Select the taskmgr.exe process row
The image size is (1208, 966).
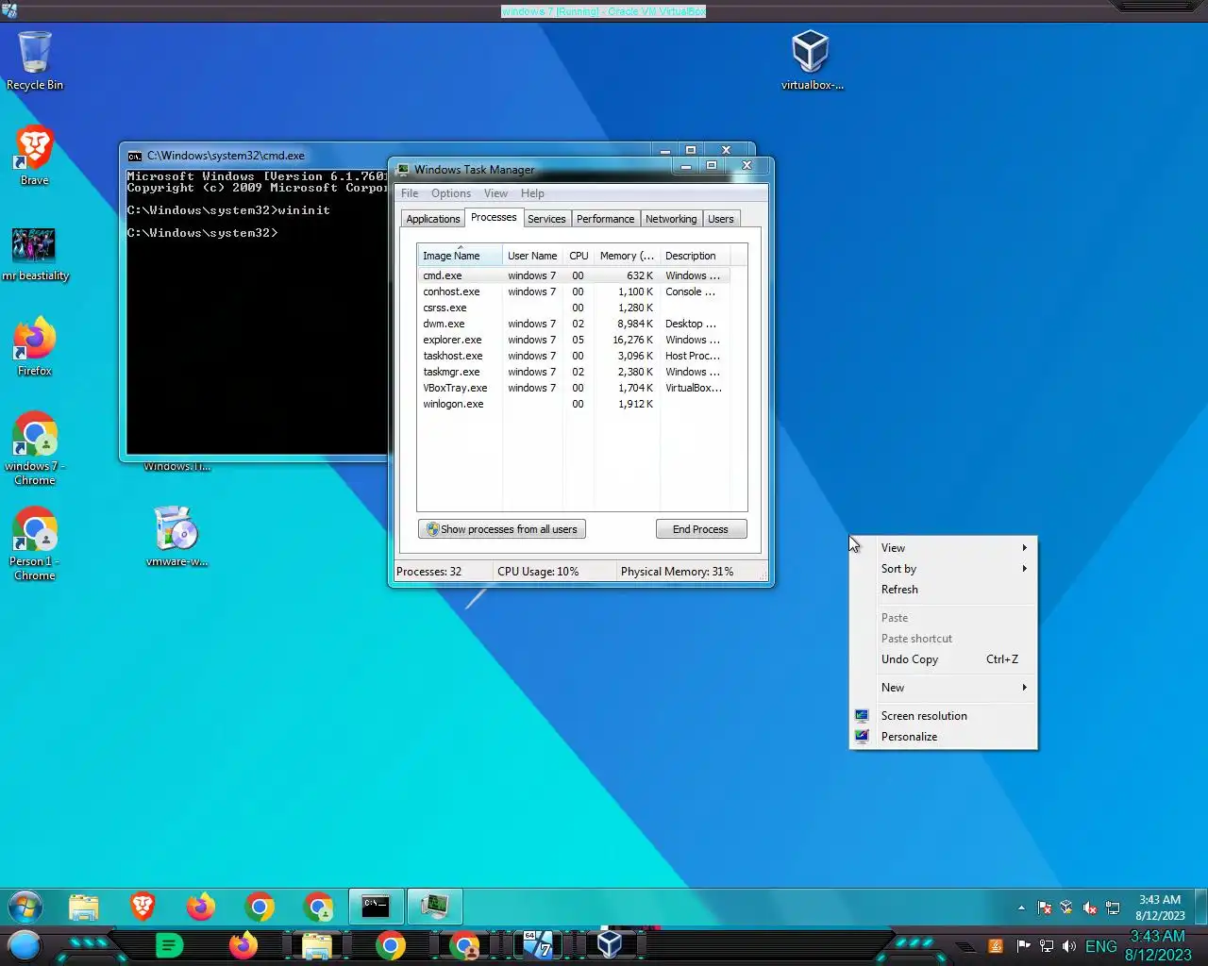[x=574, y=372]
